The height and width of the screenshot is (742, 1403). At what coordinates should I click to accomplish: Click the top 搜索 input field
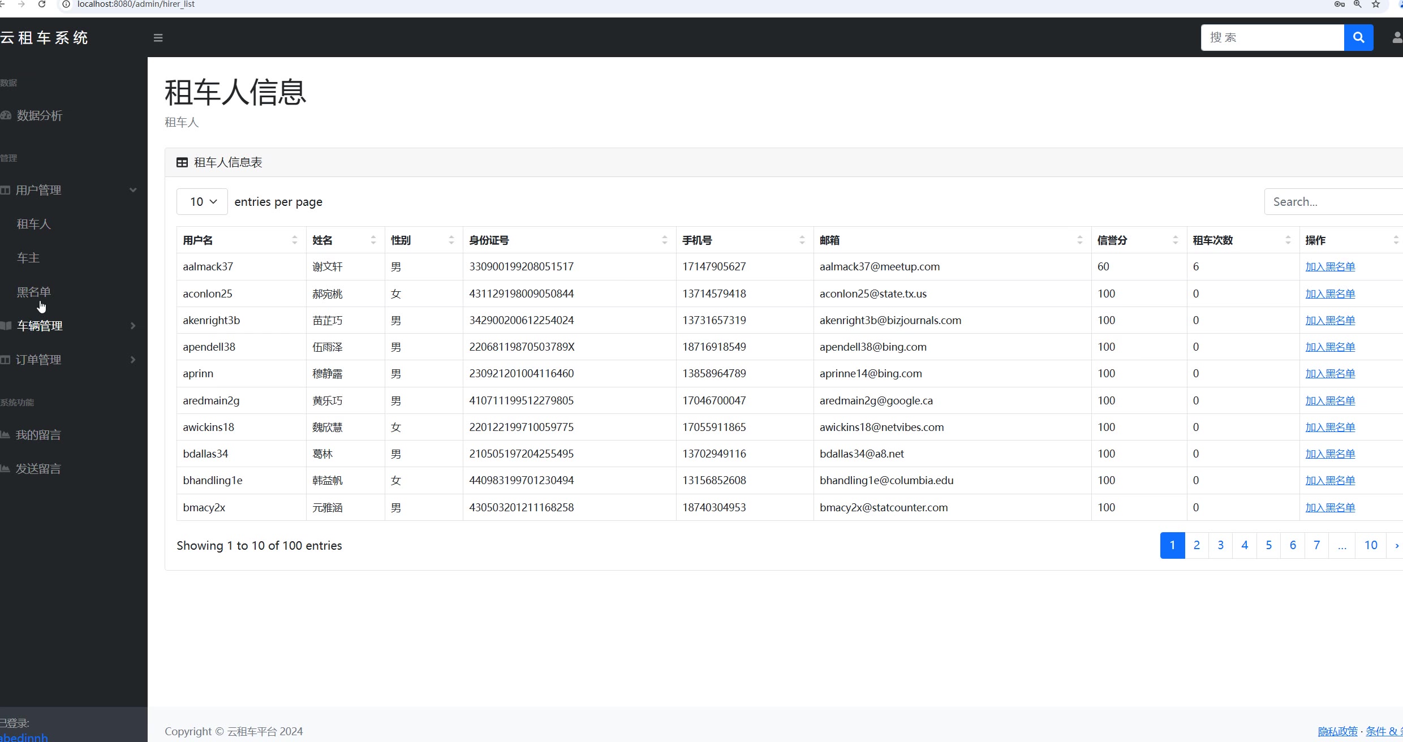1272,37
